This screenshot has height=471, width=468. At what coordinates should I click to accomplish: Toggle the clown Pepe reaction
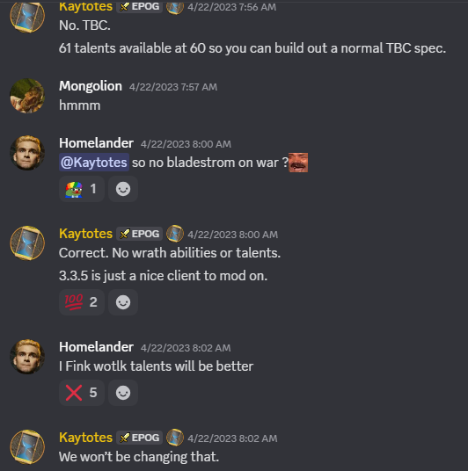[x=82, y=189]
